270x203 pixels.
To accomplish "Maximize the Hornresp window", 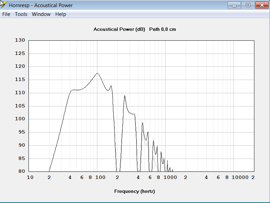I will [x=248, y=5].
